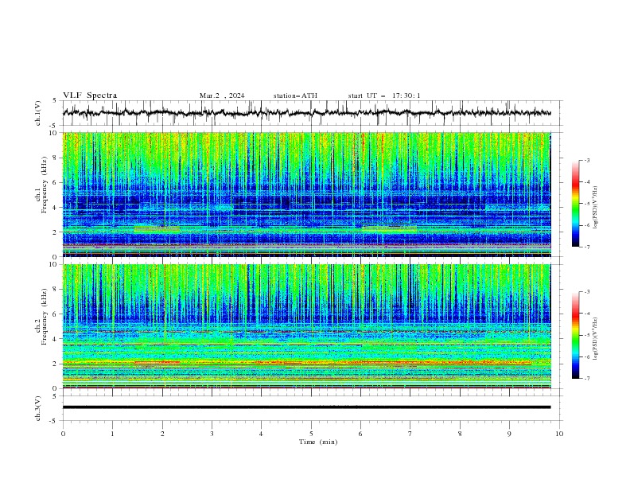The width and height of the screenshot is (630, 487).
Task: Click time axis tick label "10"
Action: [x=559, y=434]
